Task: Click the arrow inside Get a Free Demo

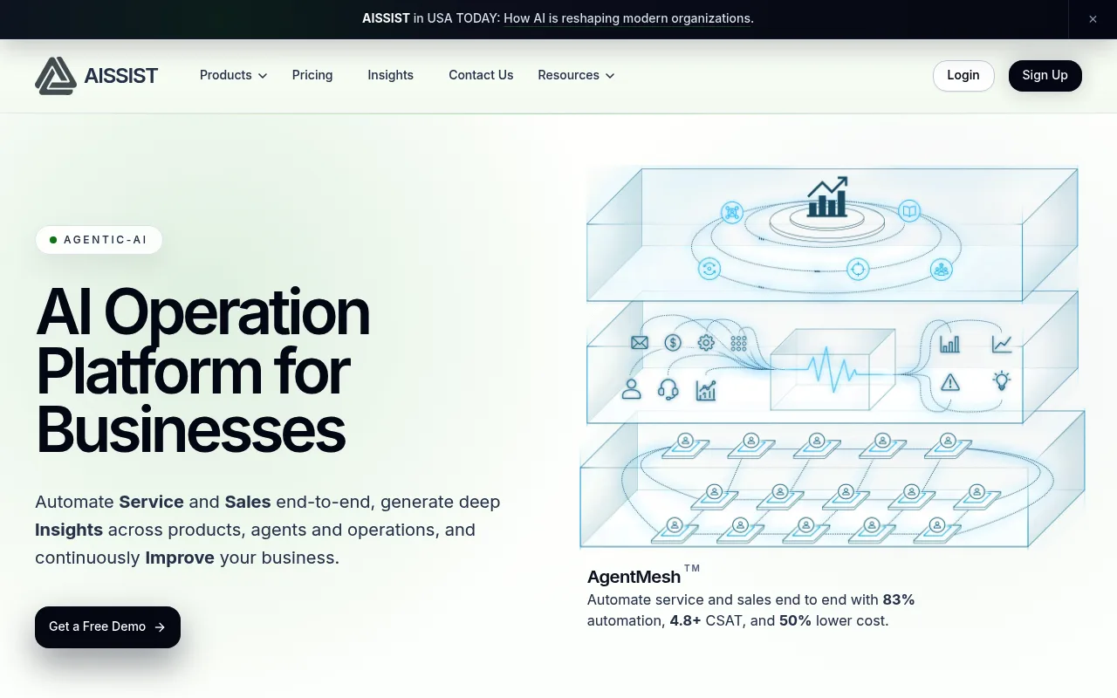Action: (x=160, y=626)
